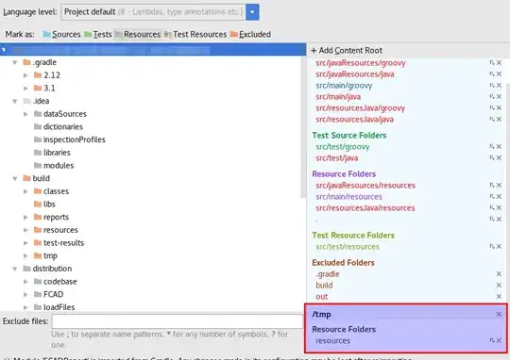
Task: Remove src/javaResources/resources resource folder
Action: (x=499, y=185)
